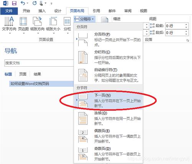
Task: Expand the 页边距 dropdown arrow
Action: [24, 33]
